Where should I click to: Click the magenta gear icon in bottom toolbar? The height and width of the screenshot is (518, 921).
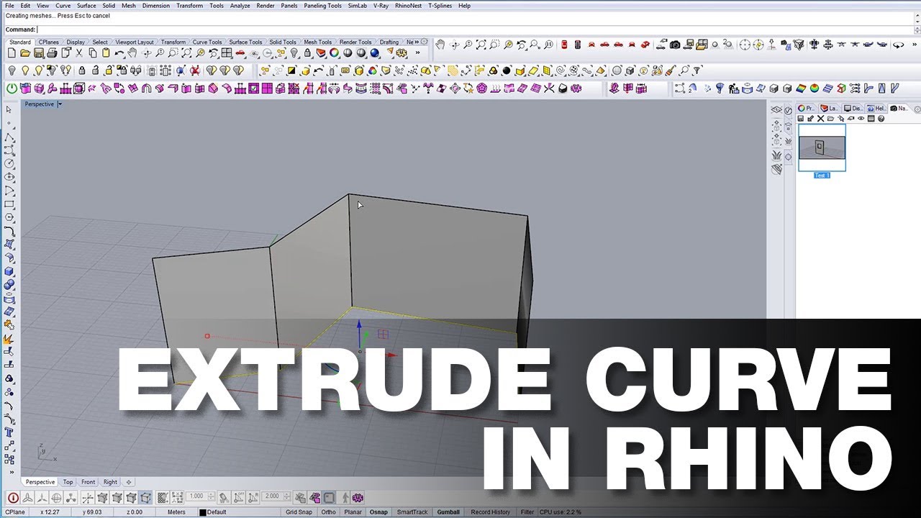click(x=357, y=498)
